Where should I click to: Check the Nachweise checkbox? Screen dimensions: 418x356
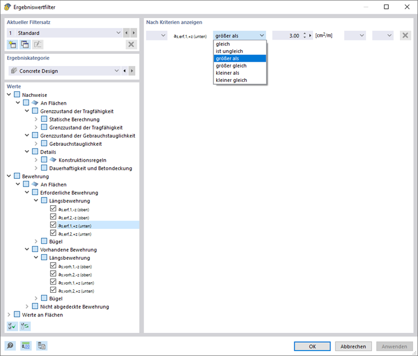point(17,95)
